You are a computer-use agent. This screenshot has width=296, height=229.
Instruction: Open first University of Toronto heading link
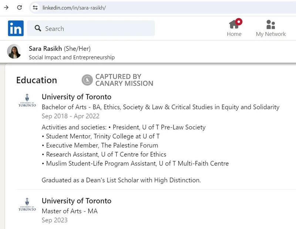pos(77,97)
